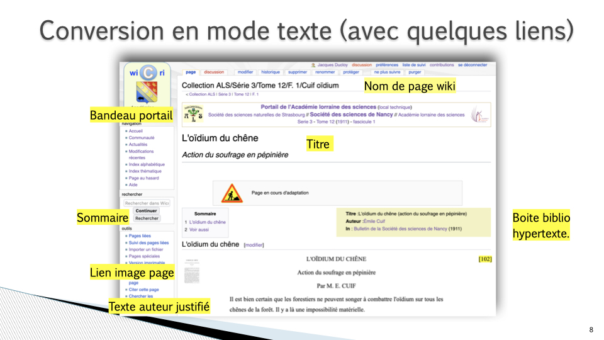Open the historique tab
Viewport: 604px width, 340px height.
pyautogui.click(x=271, y=72)
